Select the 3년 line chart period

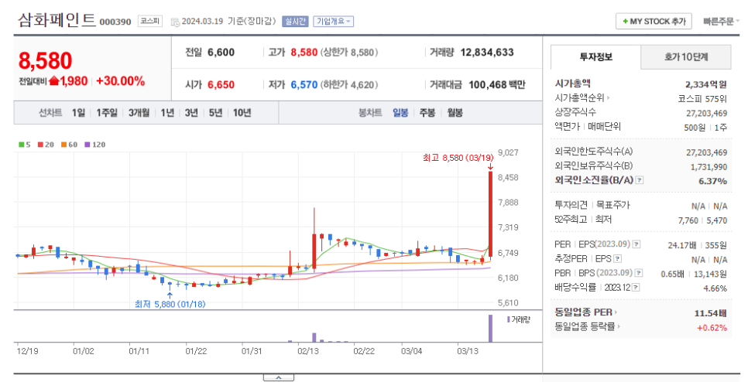coord(191,113)
